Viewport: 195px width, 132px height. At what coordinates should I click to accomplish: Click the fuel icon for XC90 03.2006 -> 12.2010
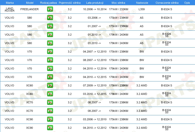point(50,119)
